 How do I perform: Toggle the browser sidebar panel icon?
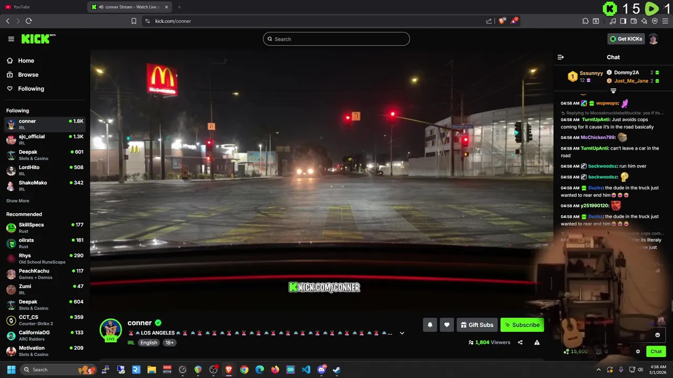pos(623,21)
